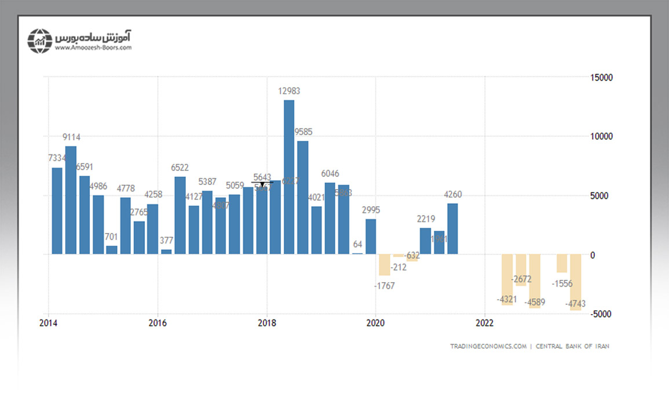Click the CENTRAL BANK OF IRAN credit
The height and width of the screenshot is (393, 669).
(x=572, y=346)
